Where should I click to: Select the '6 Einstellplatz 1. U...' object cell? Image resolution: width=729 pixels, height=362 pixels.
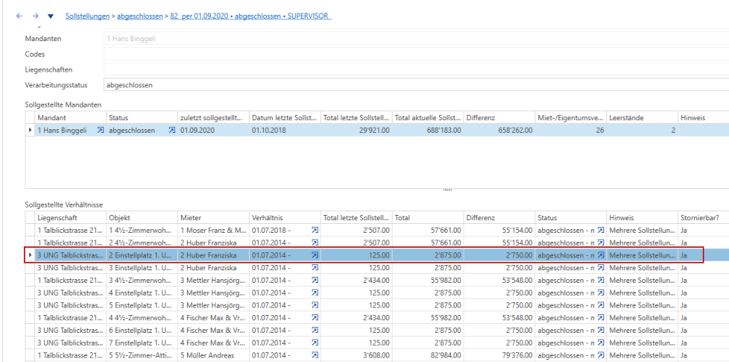tap(142, 330)
